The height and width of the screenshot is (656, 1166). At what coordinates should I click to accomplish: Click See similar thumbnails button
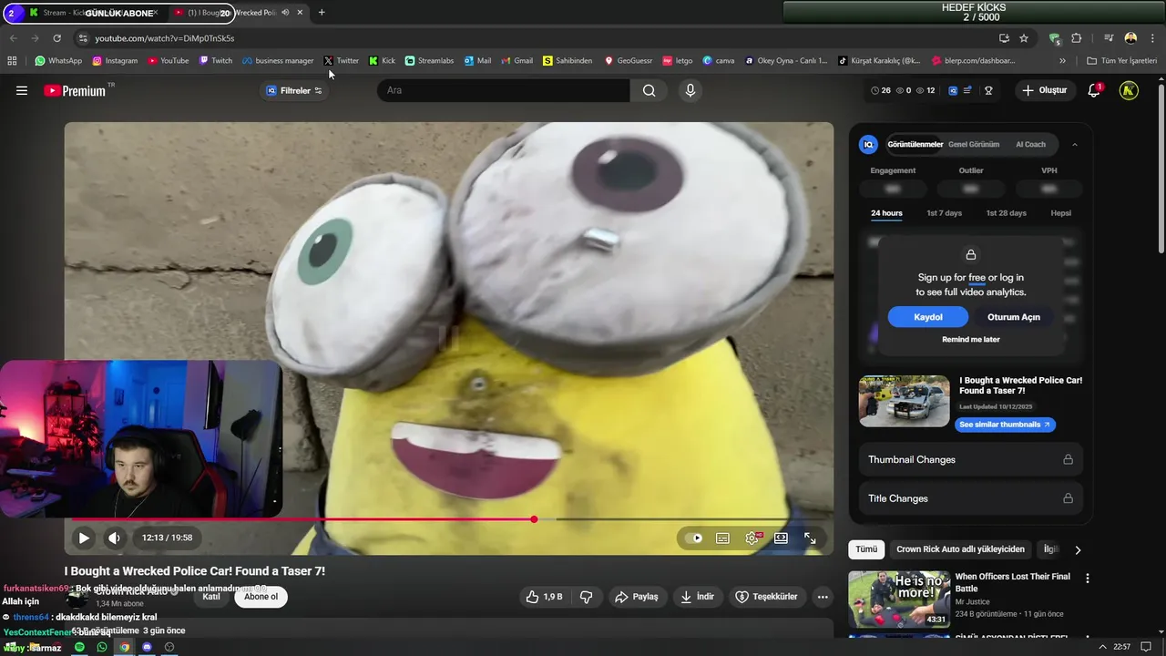1005,425
